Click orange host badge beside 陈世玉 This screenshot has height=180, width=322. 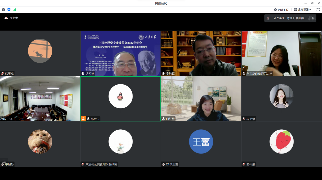(83, 119)
